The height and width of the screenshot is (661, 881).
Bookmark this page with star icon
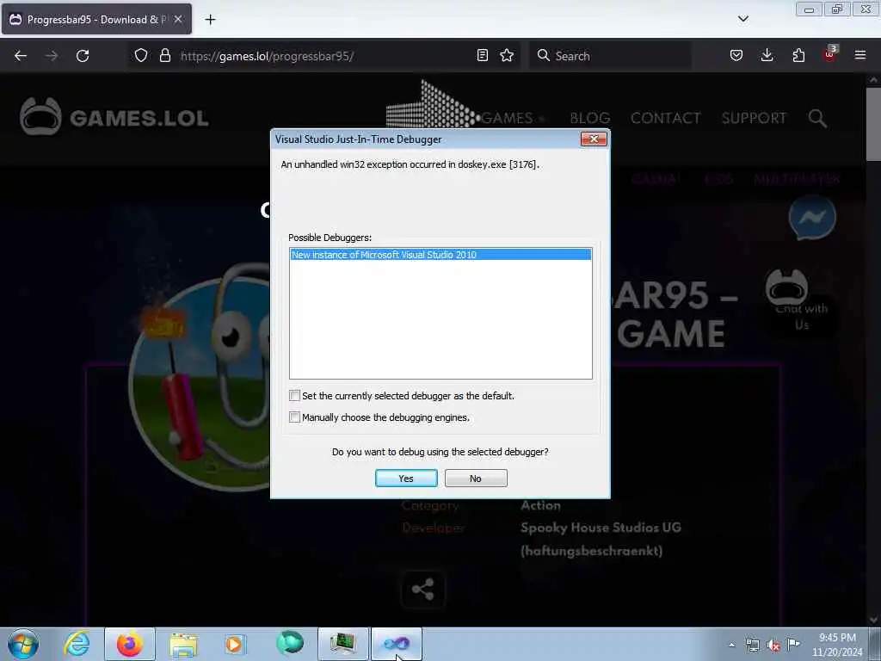pos(507,56)
